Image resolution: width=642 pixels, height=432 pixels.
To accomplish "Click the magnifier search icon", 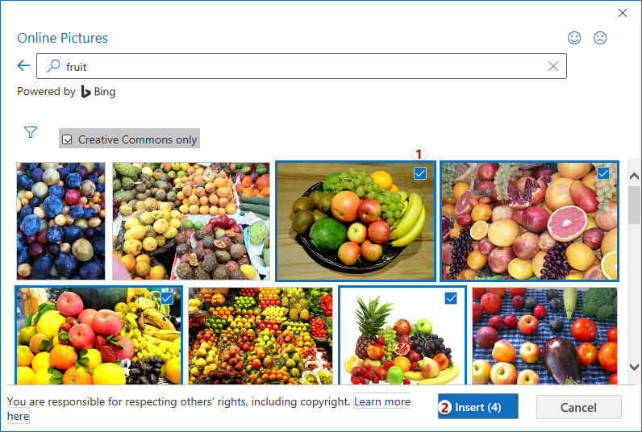I will [x=53, y=66].
